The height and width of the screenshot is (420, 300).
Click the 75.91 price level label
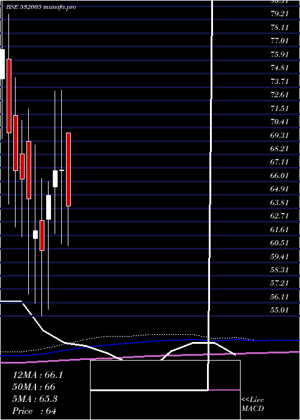[x=280, y=54]
